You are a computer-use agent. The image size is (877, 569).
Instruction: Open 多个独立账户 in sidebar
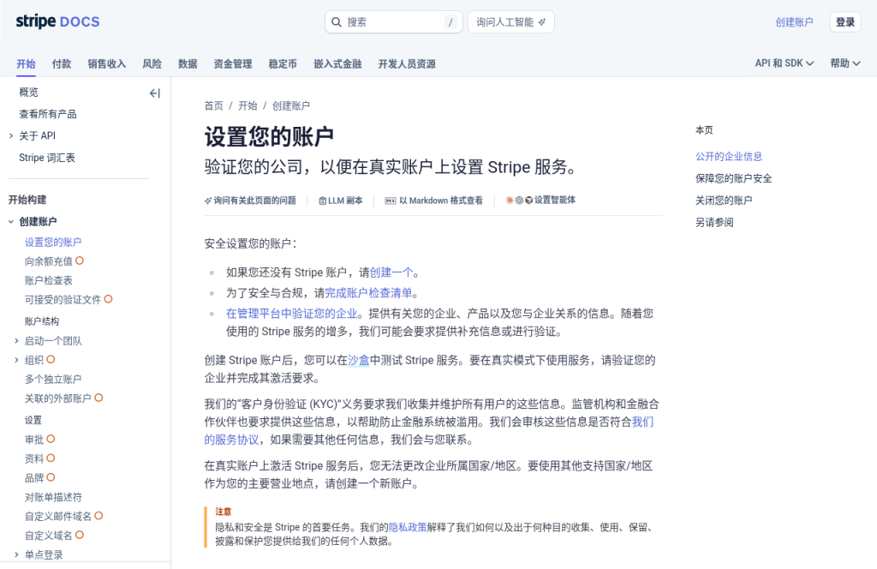(x=53, y=379)
